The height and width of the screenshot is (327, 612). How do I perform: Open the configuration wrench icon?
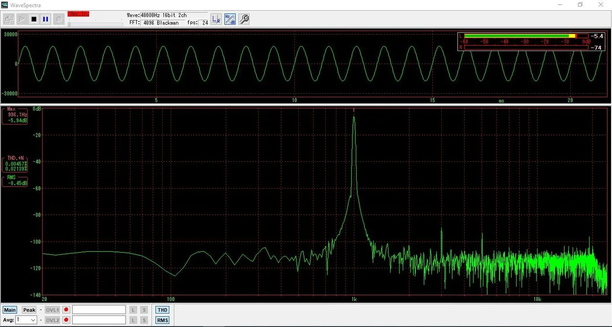pos(244,19)
